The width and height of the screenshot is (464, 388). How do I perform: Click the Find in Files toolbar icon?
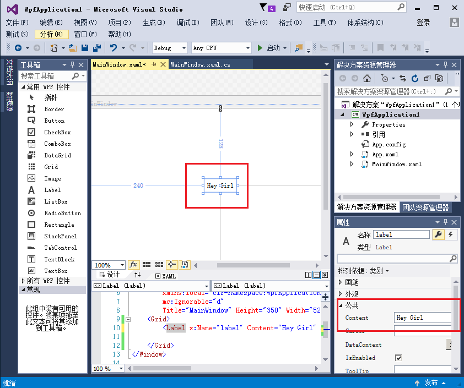[x=299, y=48]
